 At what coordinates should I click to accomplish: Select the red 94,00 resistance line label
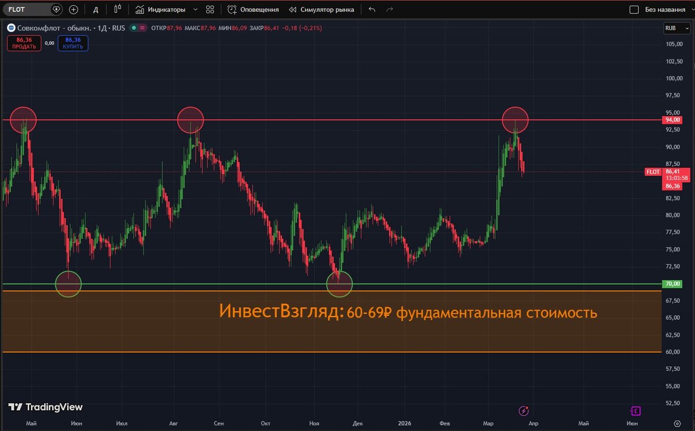pyautogui.click(x=672, y=120)
